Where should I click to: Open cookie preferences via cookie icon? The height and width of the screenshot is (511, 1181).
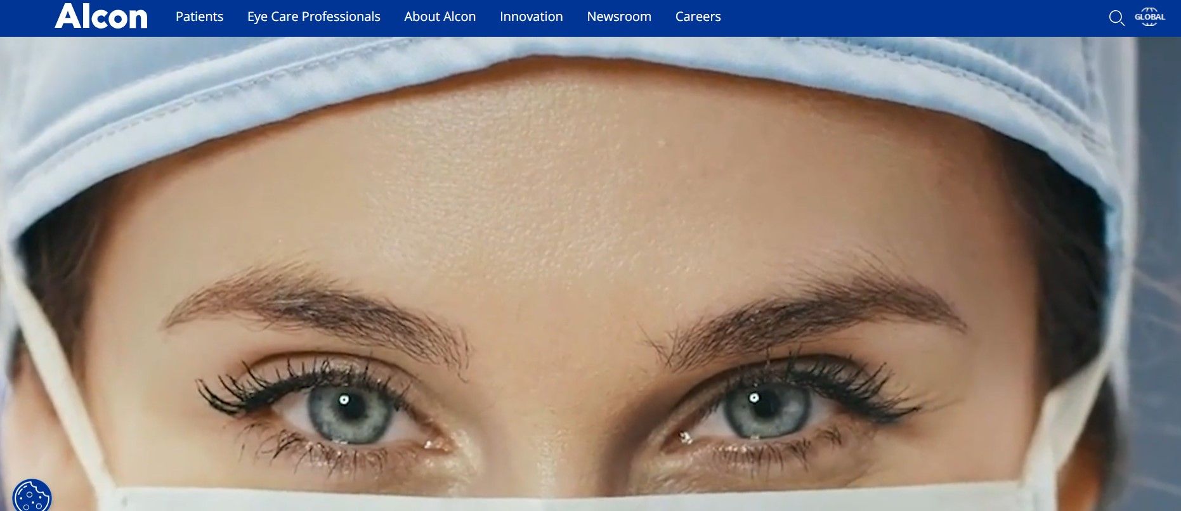(x=32, y=496)
